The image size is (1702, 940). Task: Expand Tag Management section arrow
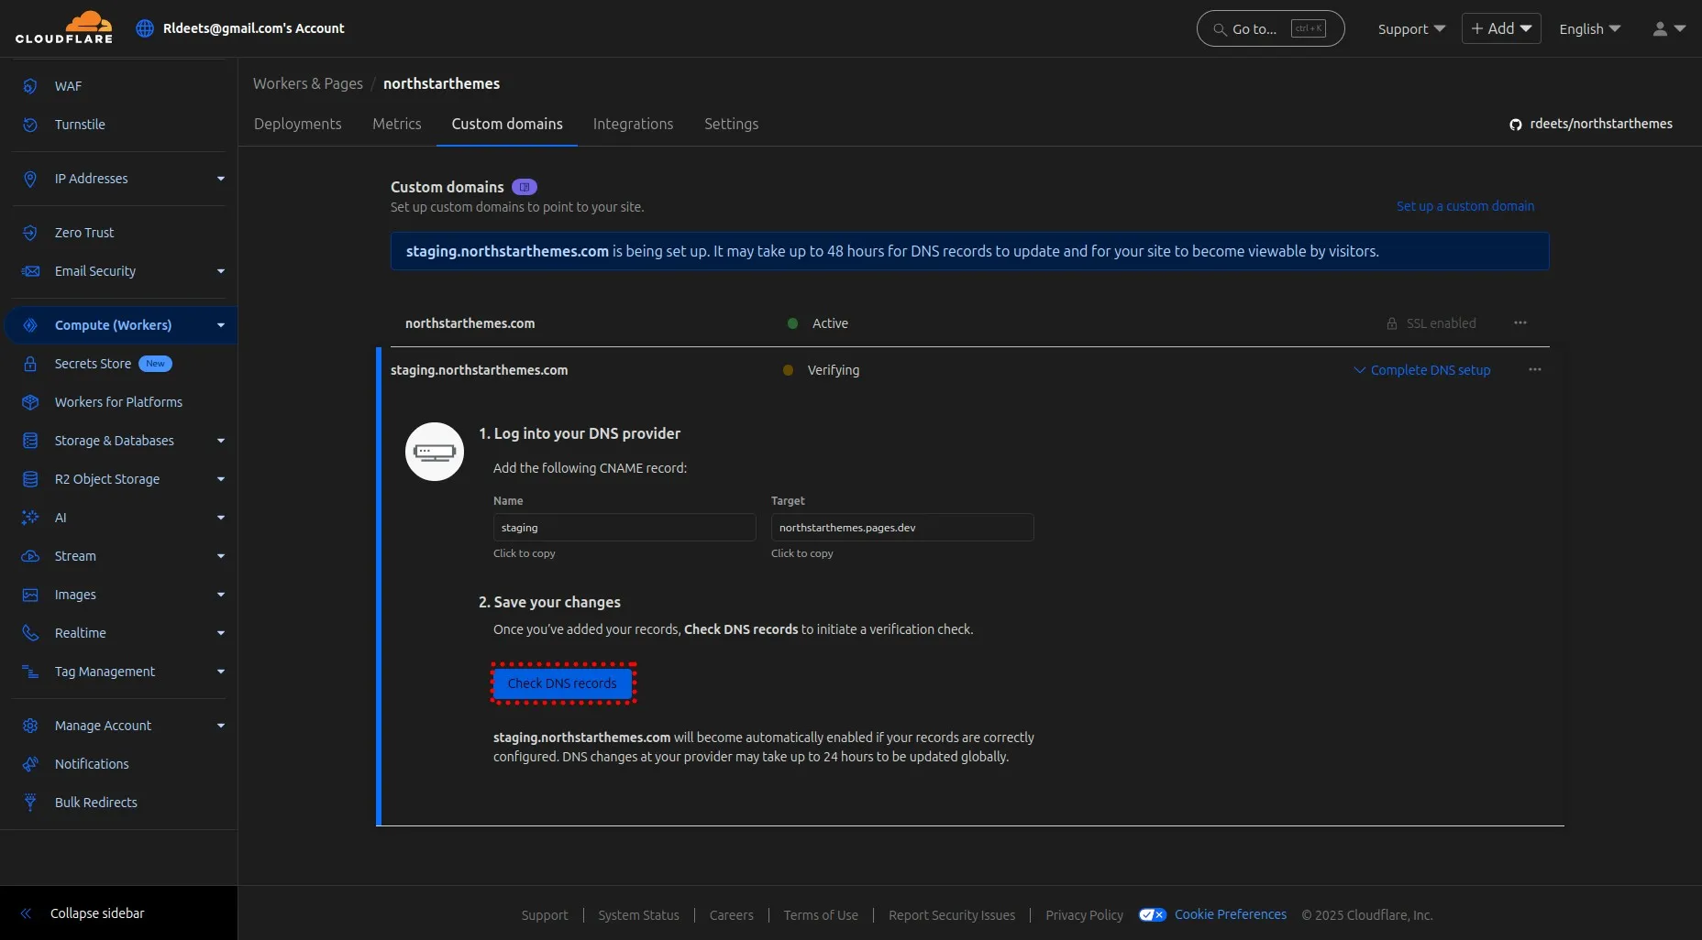221,672
